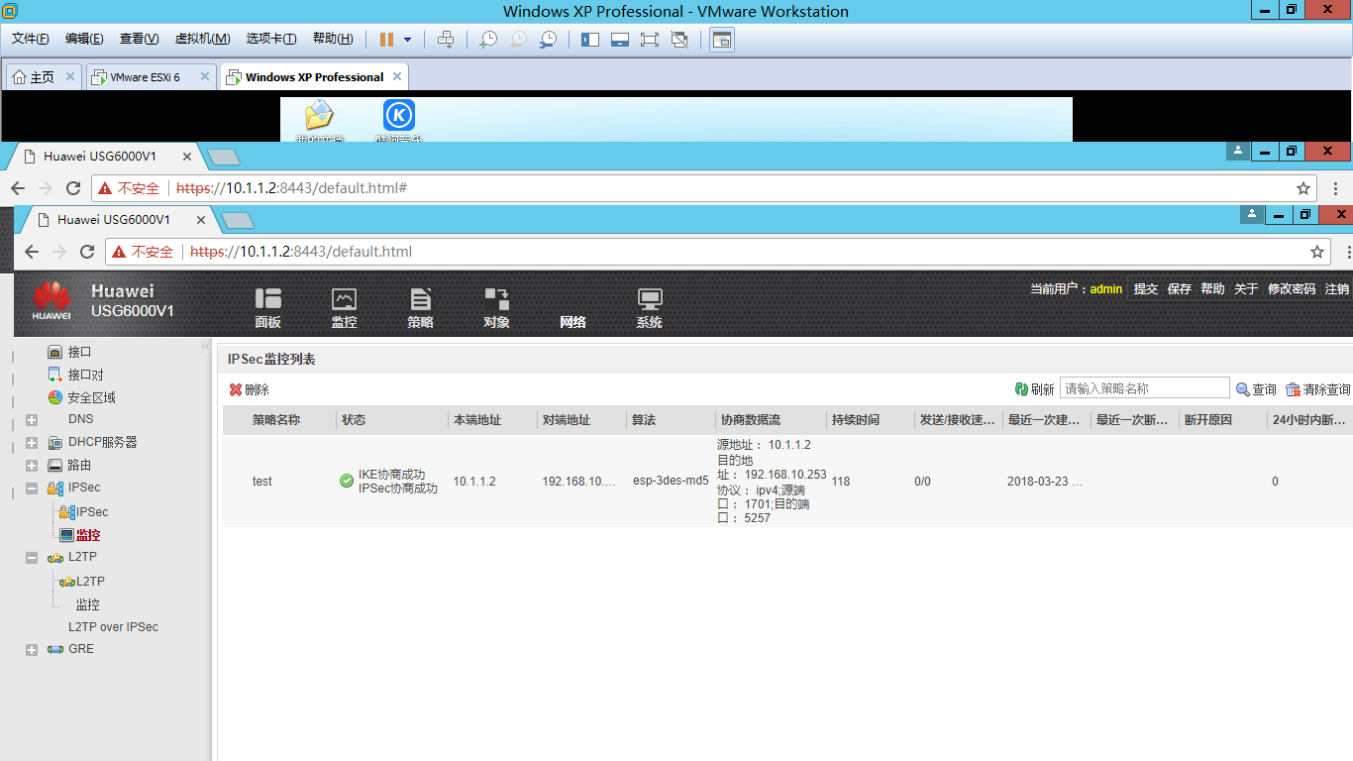Image resolution: width=1353 pixels, height=761 pixels.
Task: Open the 查看(V) menu
Action: (139, 39)
